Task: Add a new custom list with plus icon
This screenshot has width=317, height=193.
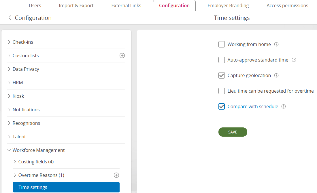Action: [x=122, y=56]
